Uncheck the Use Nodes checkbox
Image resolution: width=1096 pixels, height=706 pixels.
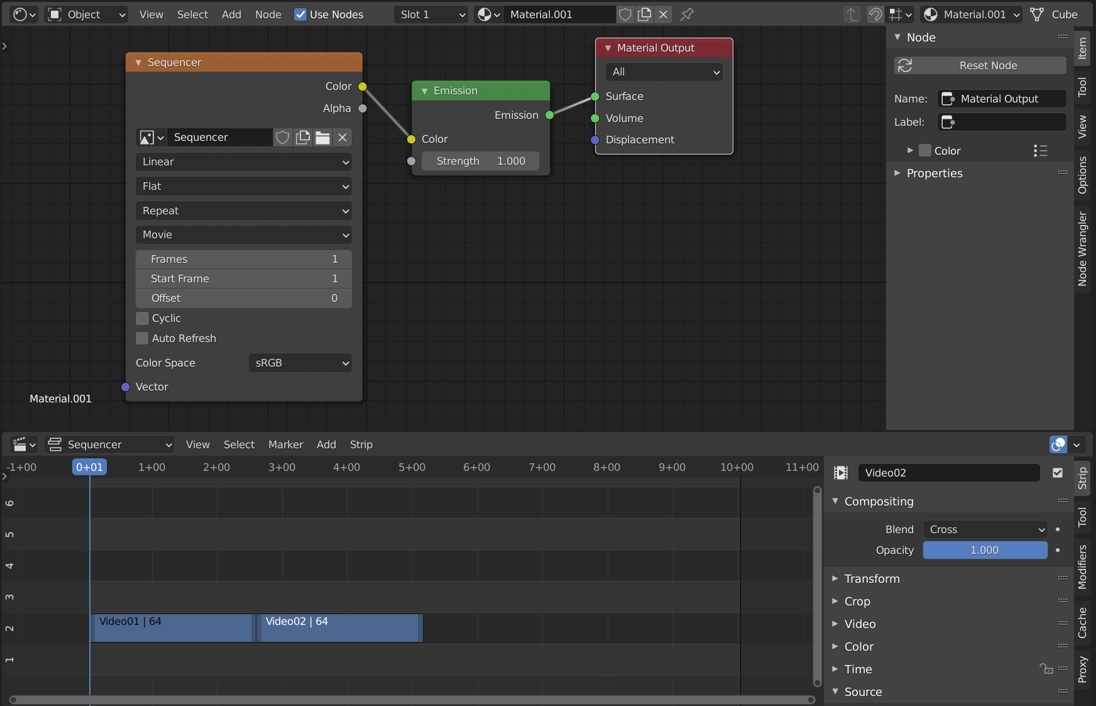tap(300, 14)
